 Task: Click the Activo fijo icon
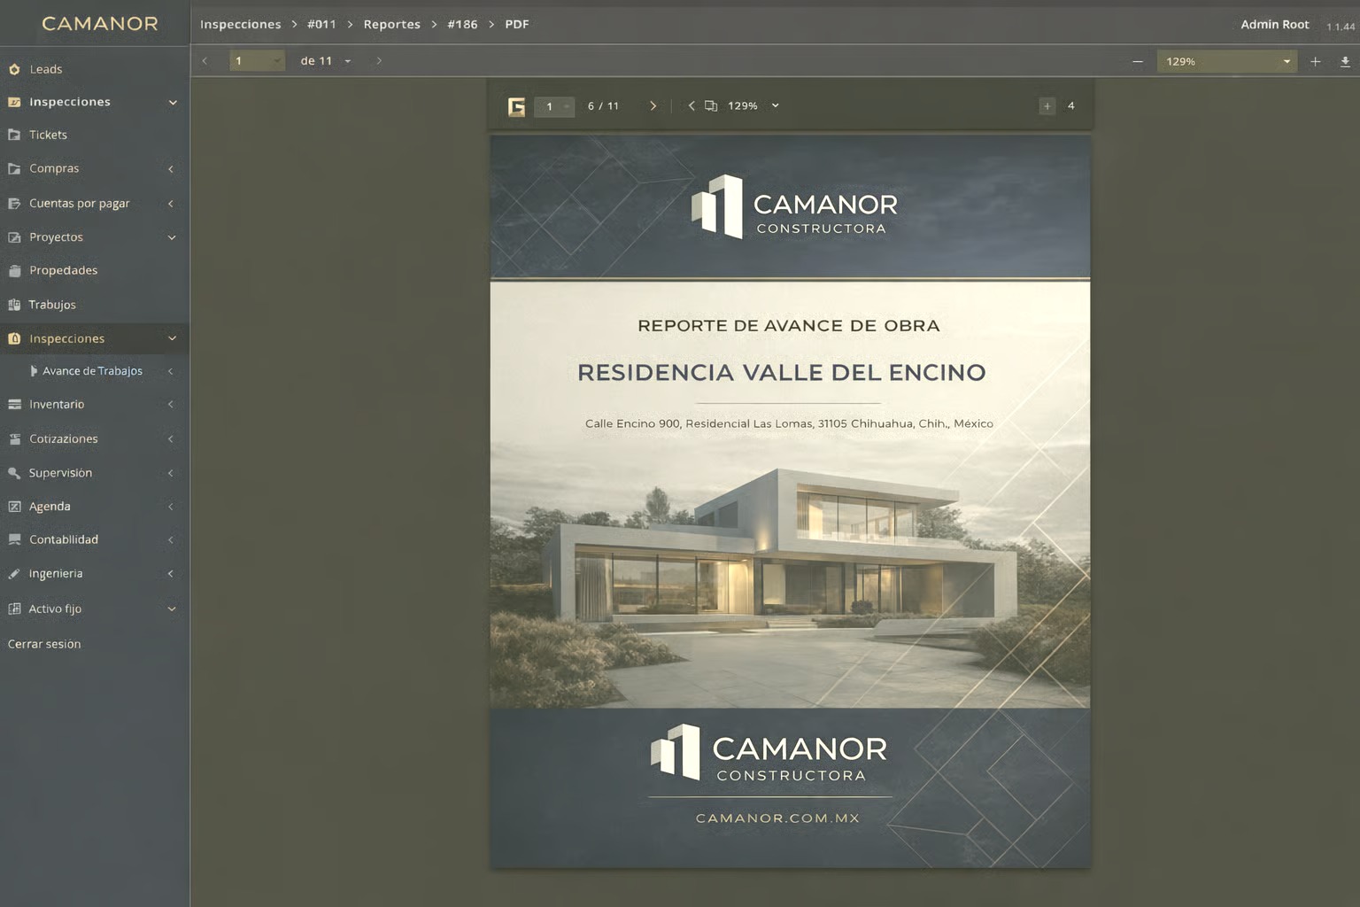tap(14, 609)
